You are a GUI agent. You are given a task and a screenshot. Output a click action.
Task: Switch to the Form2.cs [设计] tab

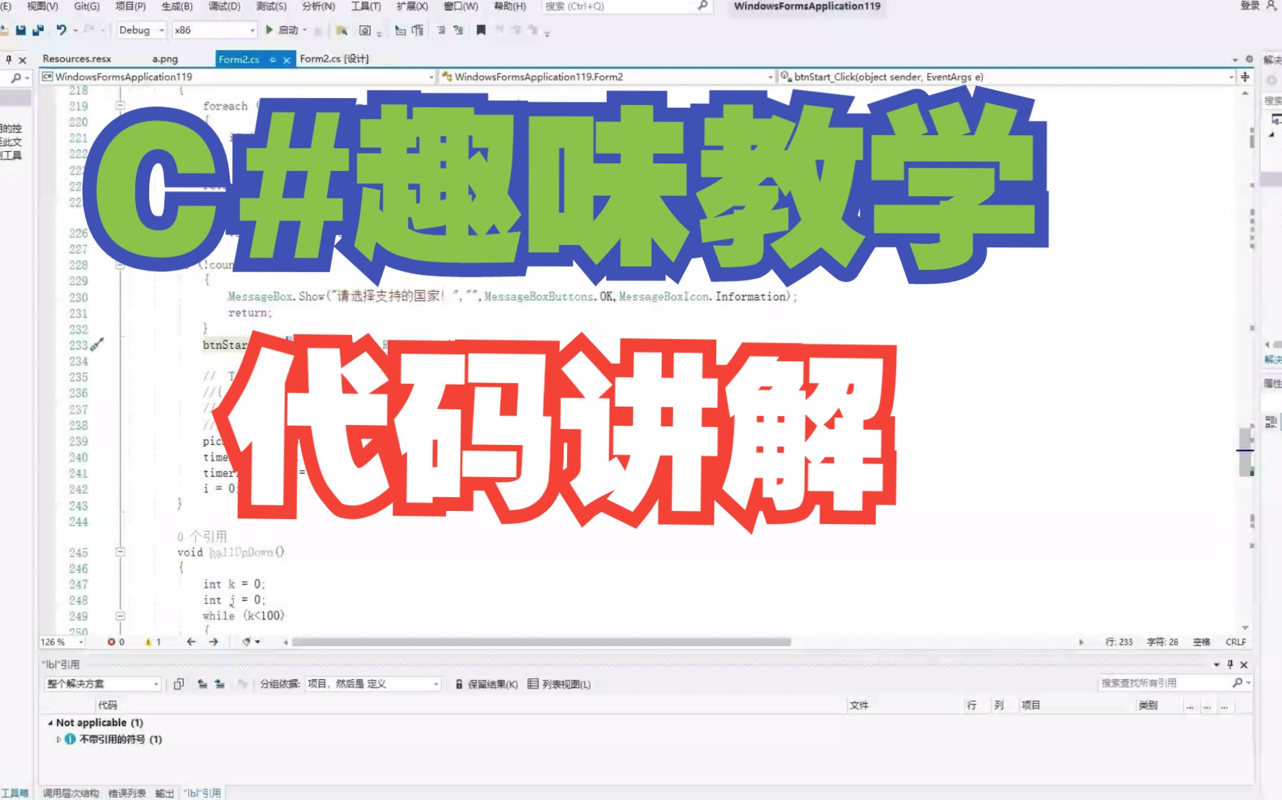click(335, 59)
